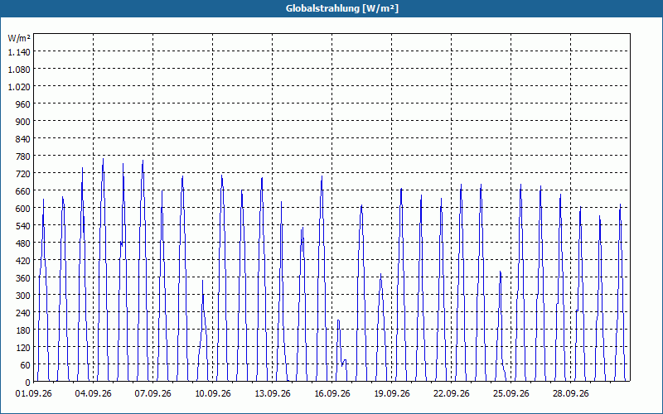This screenshot has width=663, height=414.
Task: Click the 04.09.26 date axis label
Action: pos(93,394)
